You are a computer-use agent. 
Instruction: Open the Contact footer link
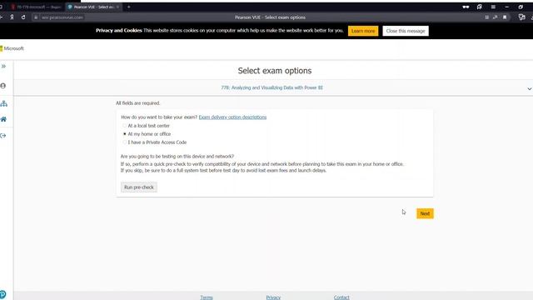point(341,297)
